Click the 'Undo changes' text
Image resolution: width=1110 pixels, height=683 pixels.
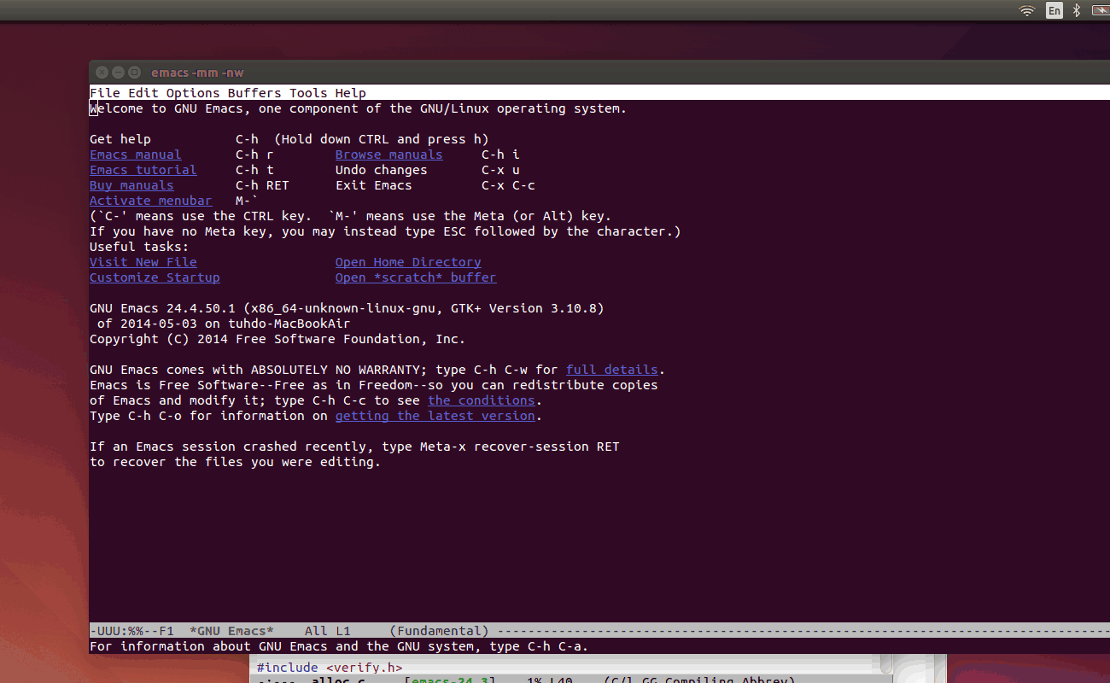[x=382, y=170]
